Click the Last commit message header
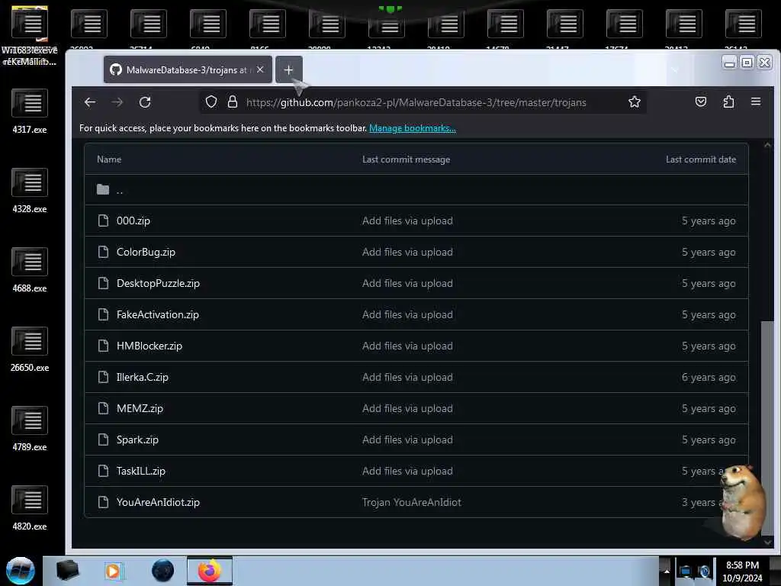 point(406,159)
